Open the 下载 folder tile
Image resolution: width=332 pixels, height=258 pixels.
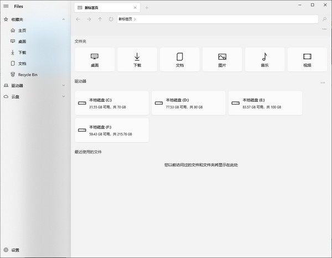point(137,59)
